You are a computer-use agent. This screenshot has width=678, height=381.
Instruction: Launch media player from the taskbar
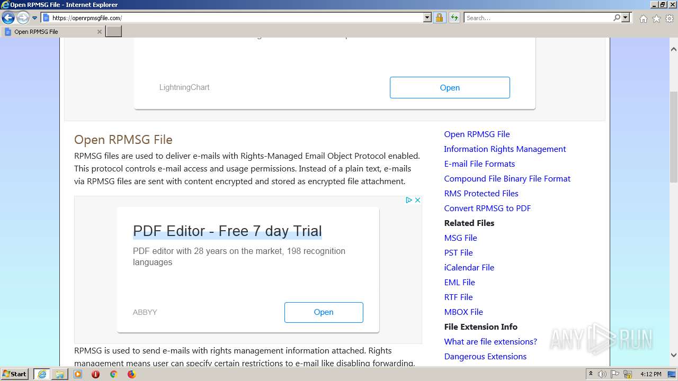78,374
